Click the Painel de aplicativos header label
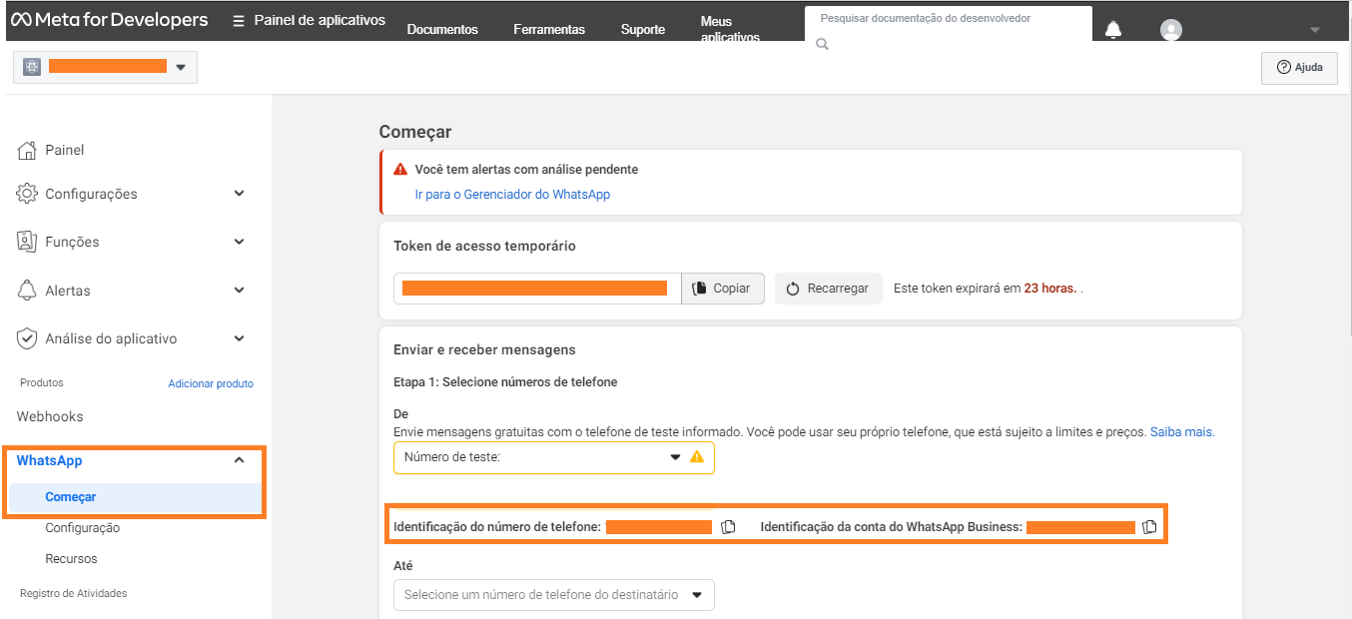The height and width of the screenshot is (619, 1352). point(320,20)
